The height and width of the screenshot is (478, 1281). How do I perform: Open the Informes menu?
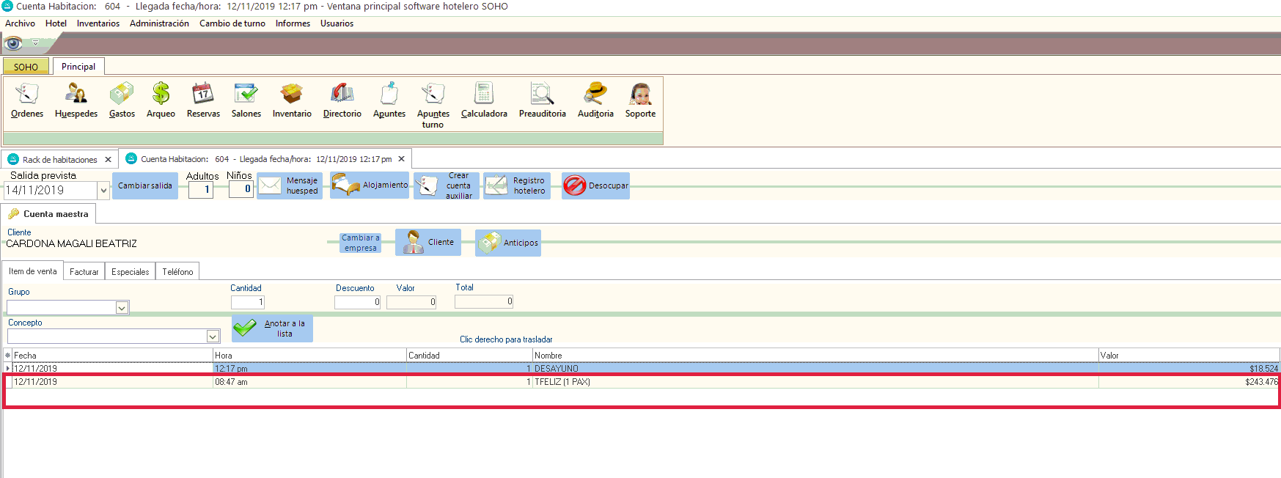pyautogui.click(x=293, y=23)
